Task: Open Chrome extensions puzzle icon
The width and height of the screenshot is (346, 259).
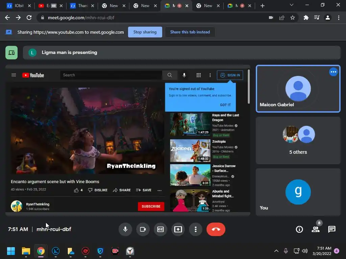Action: pos(306,18)
